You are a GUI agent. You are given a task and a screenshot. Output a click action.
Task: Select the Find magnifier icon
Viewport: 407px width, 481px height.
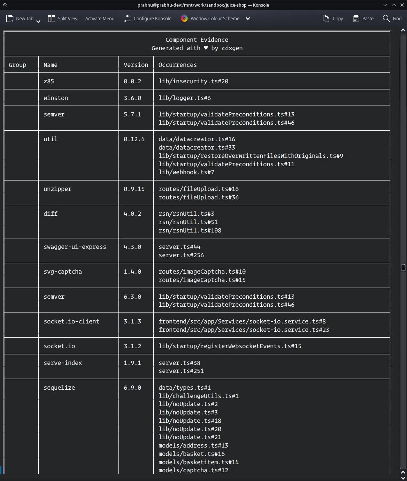click(x=385, y=18)
